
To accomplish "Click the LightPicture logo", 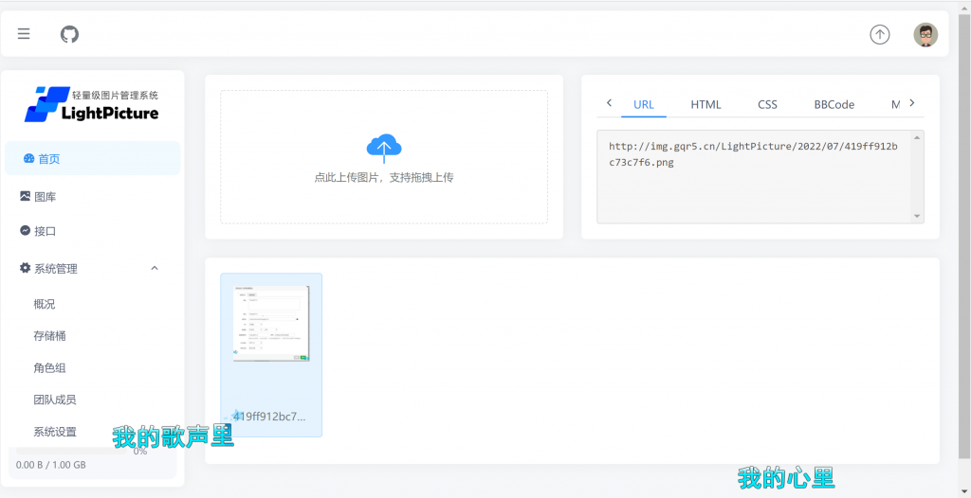I will point(92,104).
